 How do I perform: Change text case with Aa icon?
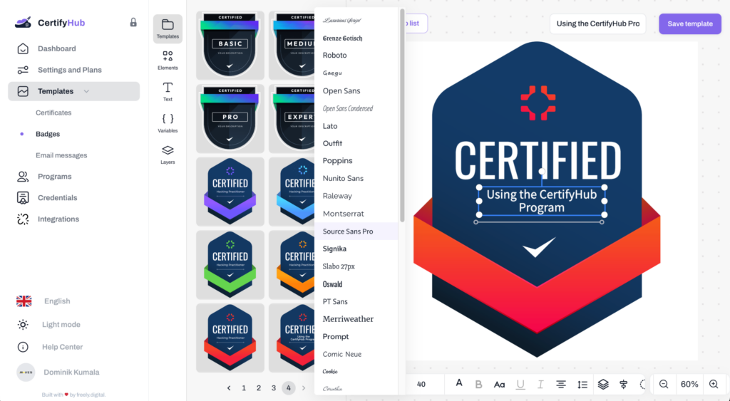[x=499, y=384]
